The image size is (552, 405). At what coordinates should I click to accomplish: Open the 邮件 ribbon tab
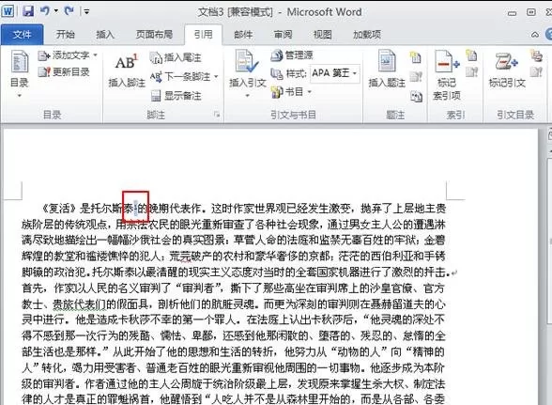point(243,35)
